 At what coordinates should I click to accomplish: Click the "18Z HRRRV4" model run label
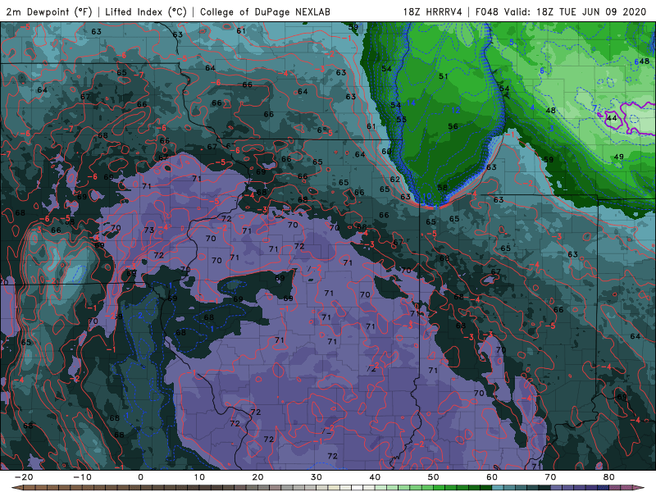coord(433,11)
